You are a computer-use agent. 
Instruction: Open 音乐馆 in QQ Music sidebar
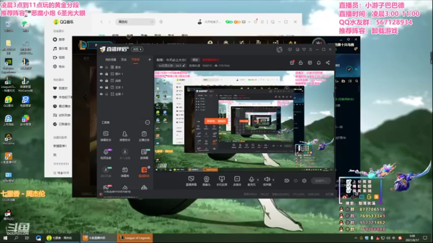60,49
